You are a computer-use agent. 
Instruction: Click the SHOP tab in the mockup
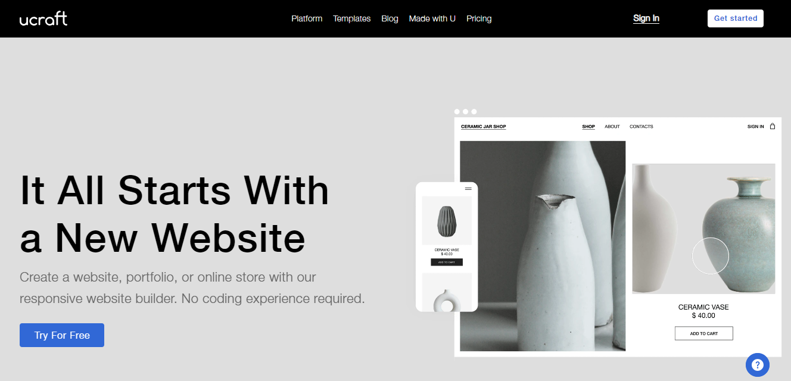click(588, 126)
